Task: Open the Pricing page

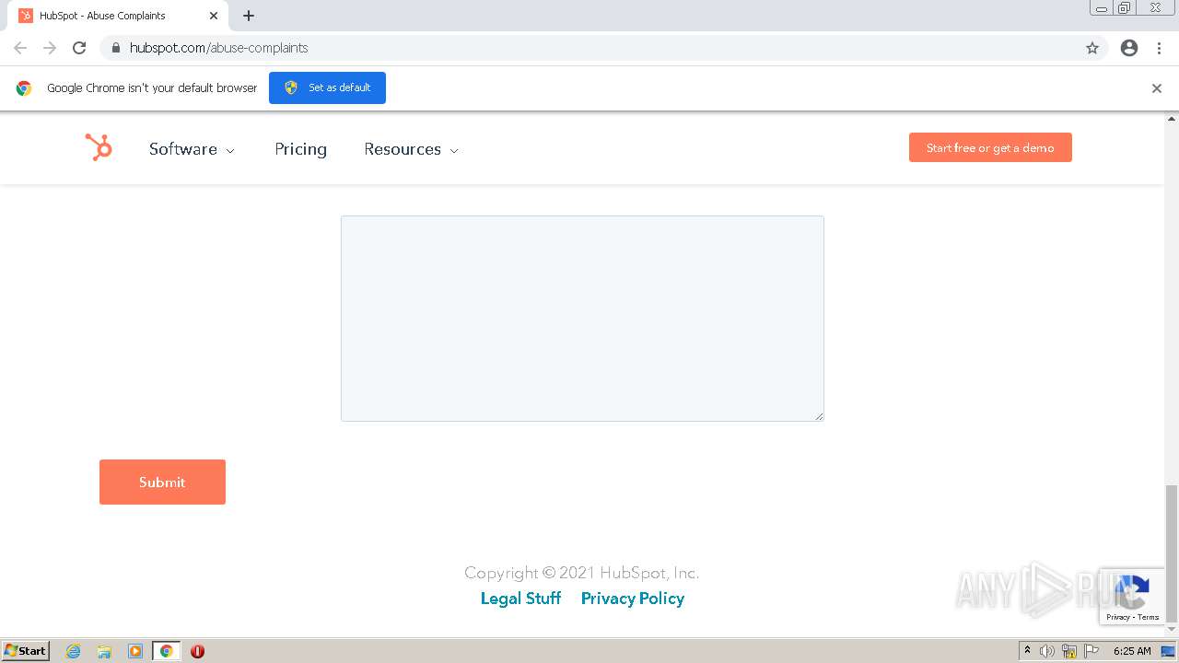Action: (x=300, y=149)
